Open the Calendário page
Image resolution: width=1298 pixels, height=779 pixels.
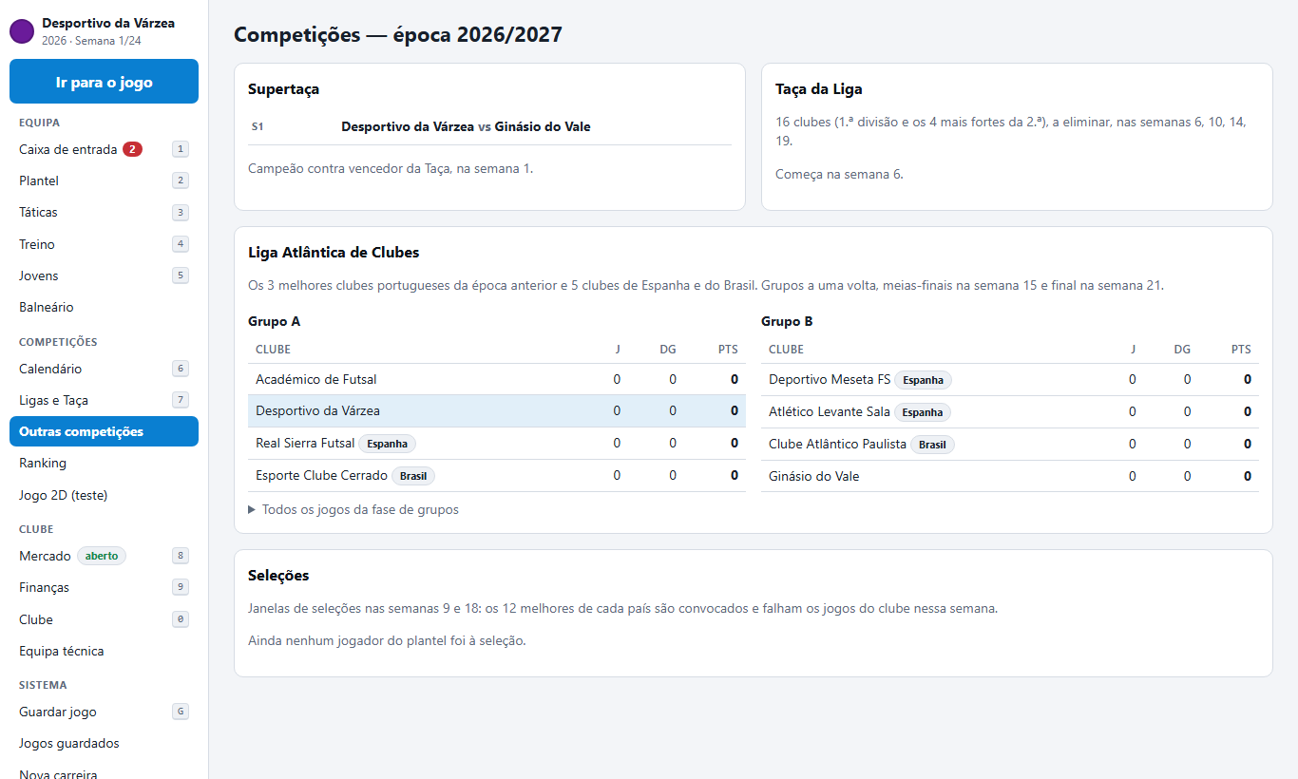(x=104, y=369)
